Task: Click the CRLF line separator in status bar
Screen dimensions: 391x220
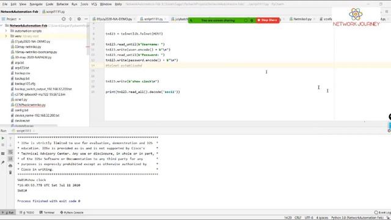Action: [x=298, y=218]
